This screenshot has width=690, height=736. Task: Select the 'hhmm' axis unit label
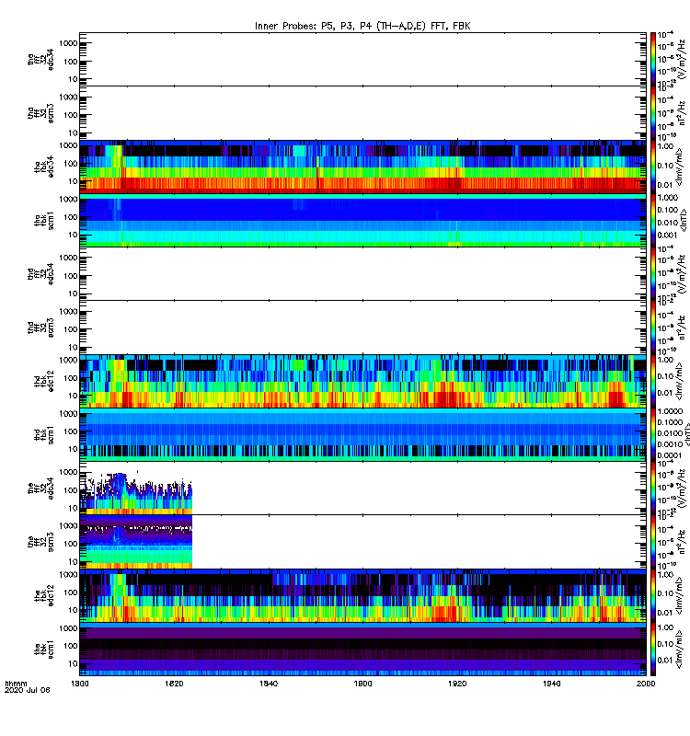(17, 684)
